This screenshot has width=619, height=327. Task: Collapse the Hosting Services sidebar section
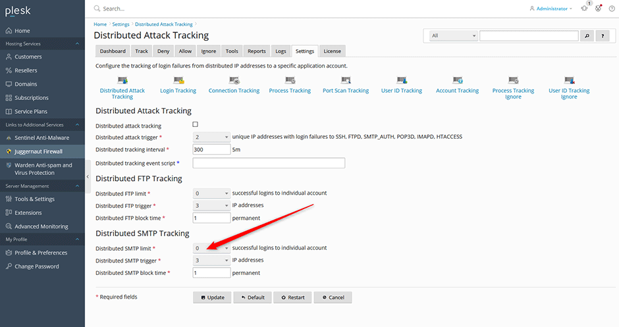(78, 43)
